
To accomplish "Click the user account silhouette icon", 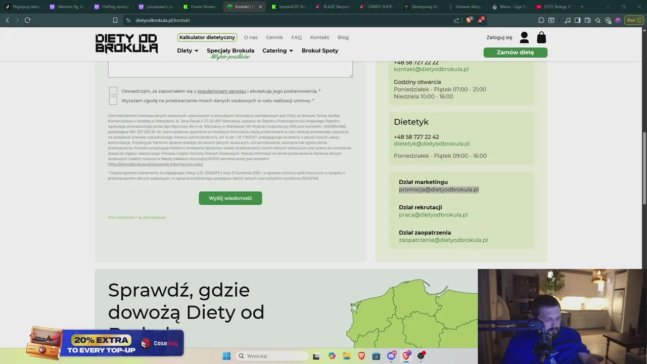I will click(524, 37).
